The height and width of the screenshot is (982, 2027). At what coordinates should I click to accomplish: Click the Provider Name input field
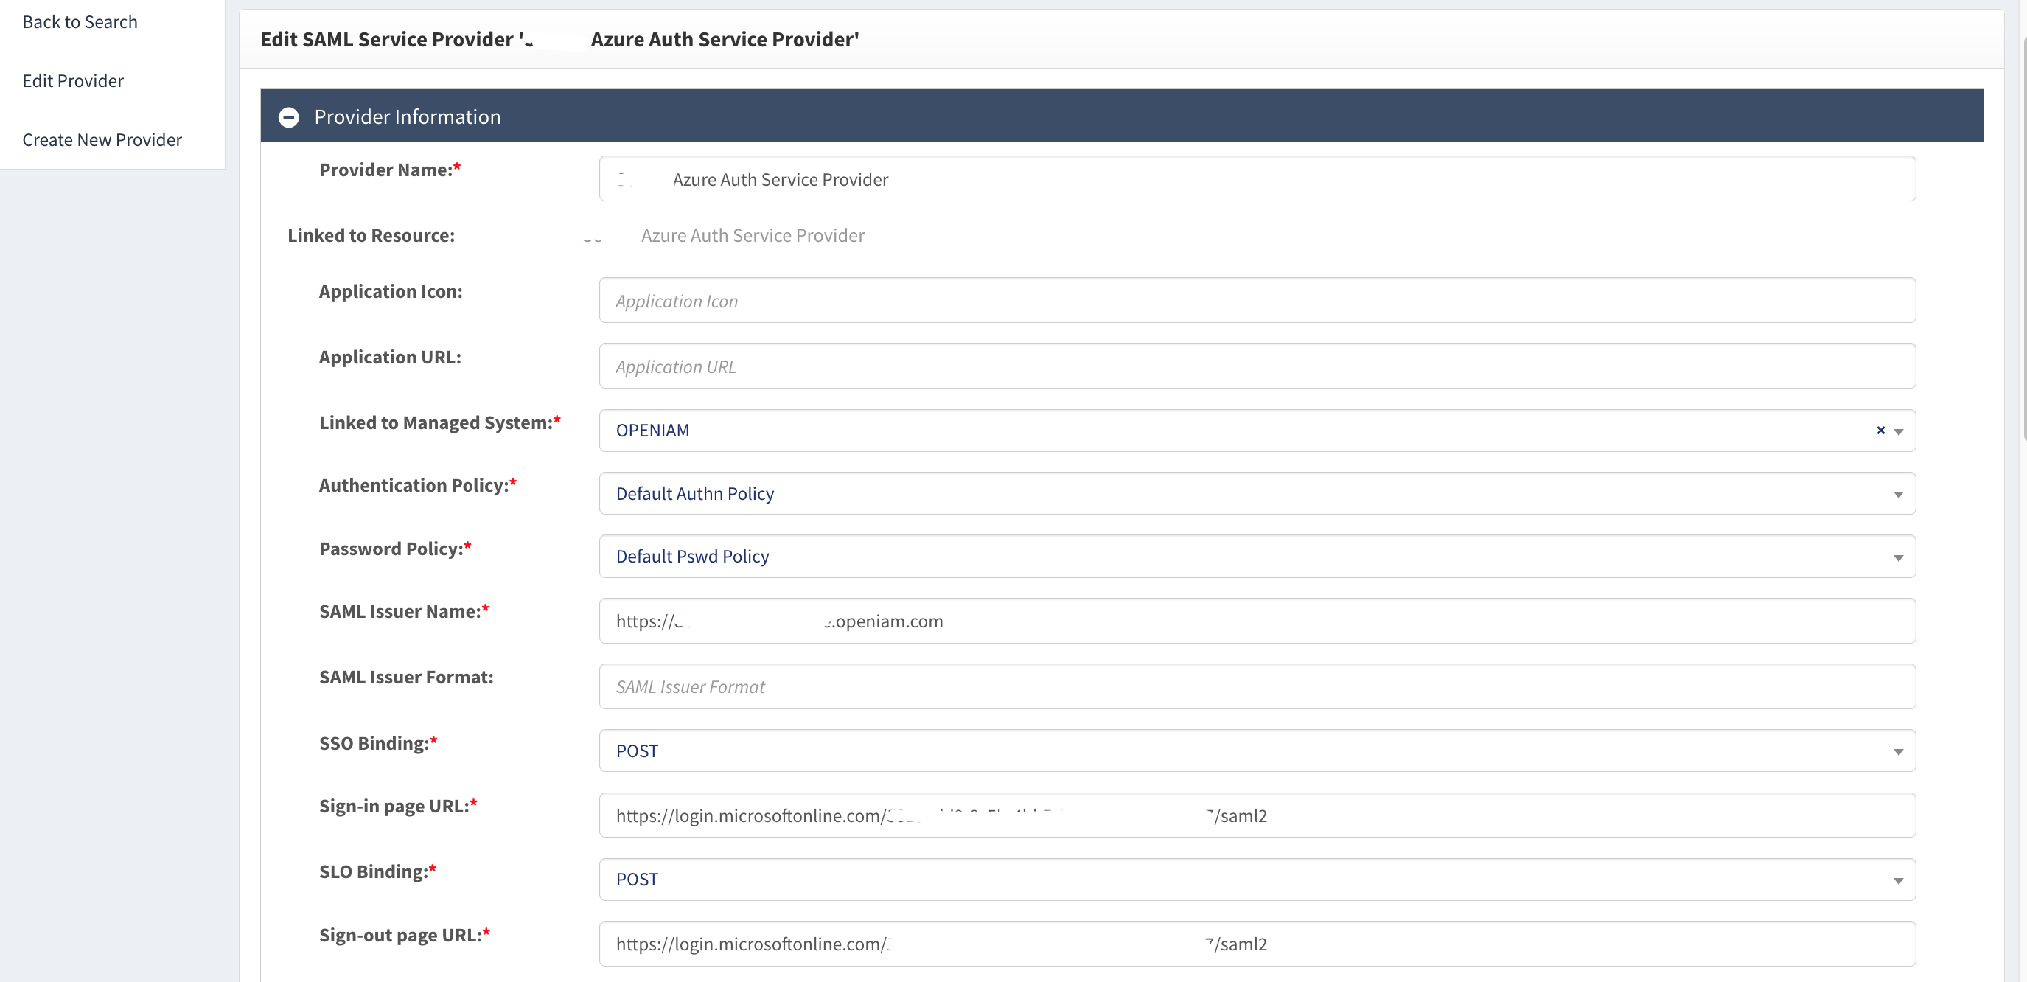click(x=1257, y=178)
